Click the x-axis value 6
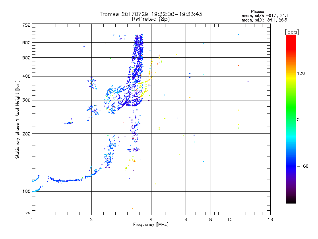The height and width of the screenshot is (239, 318). tap(186, 219)
